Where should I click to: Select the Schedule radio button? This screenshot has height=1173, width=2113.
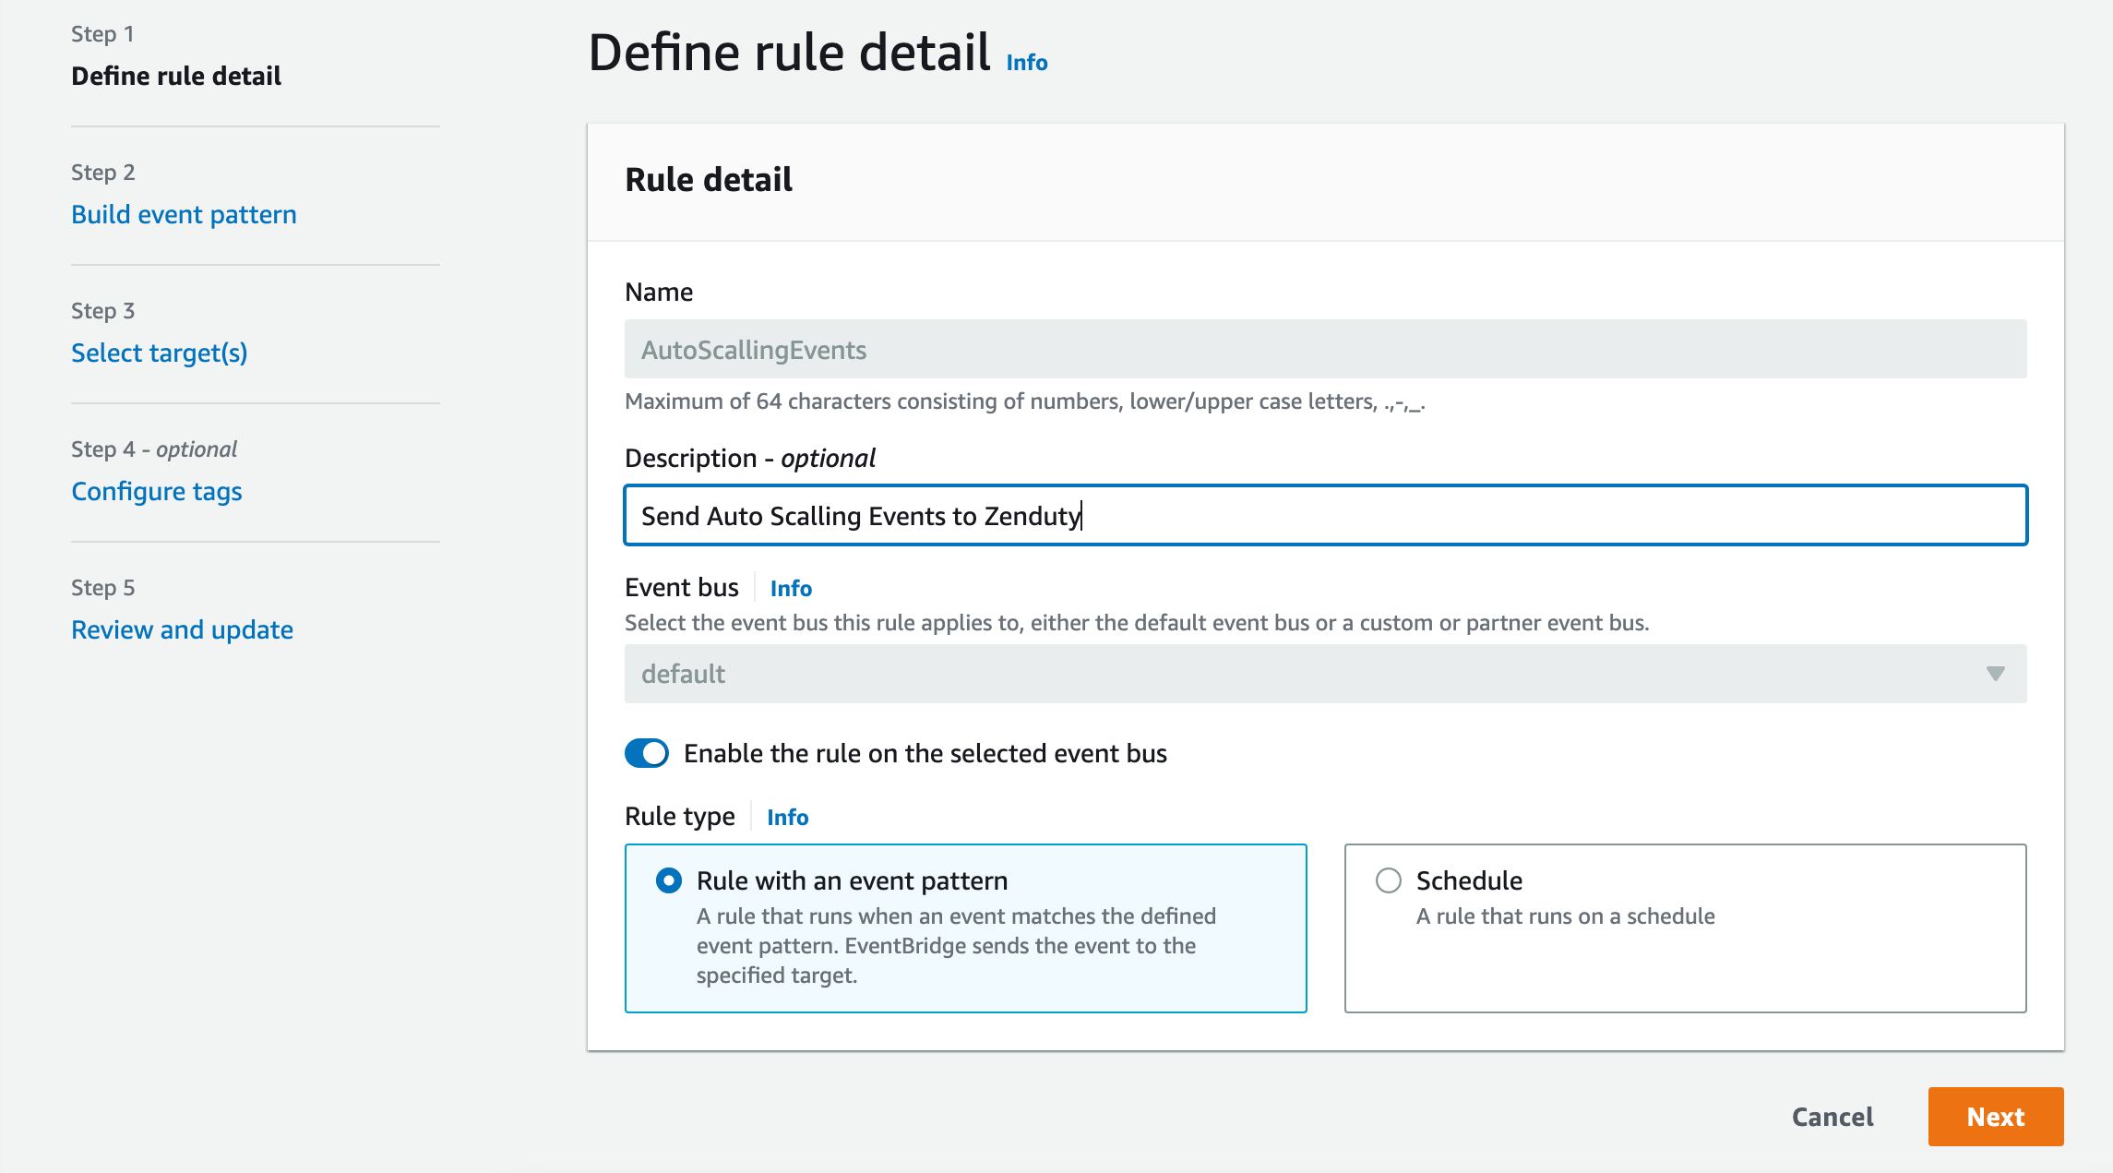(x=1389, y=880)
